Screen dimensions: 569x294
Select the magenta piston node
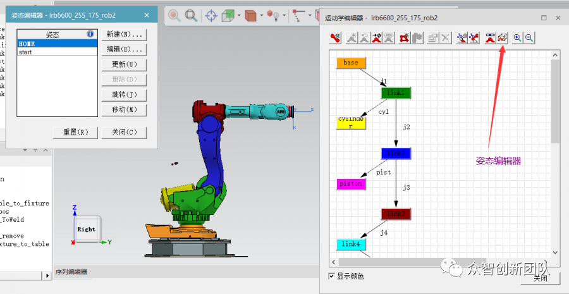point(351,184)
